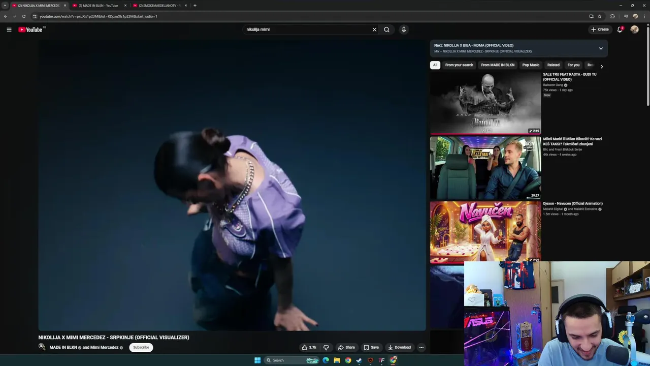This screenshot has height=366, width=650.
Task: Select the For you chip
Action: 573,65
